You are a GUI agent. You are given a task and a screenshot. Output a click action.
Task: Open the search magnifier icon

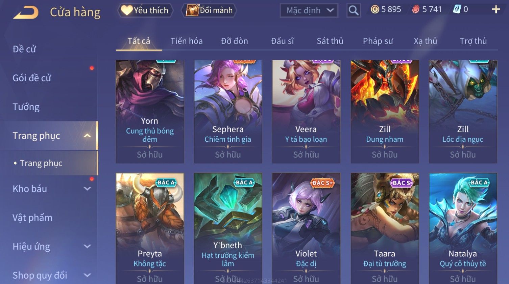[354, 11]
